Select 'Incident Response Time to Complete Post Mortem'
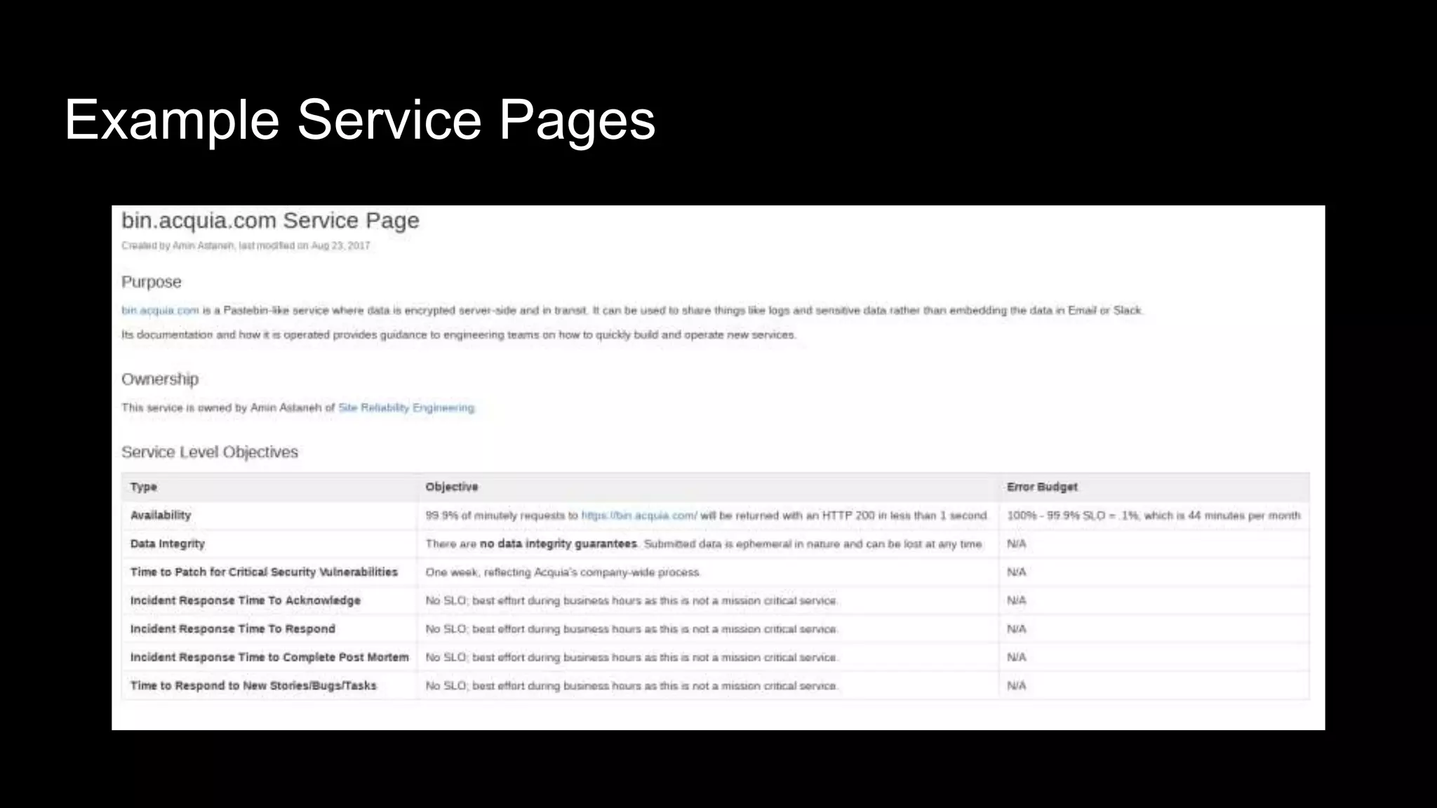The height and width of the screenshot is (808, 1437). (269, 657)
